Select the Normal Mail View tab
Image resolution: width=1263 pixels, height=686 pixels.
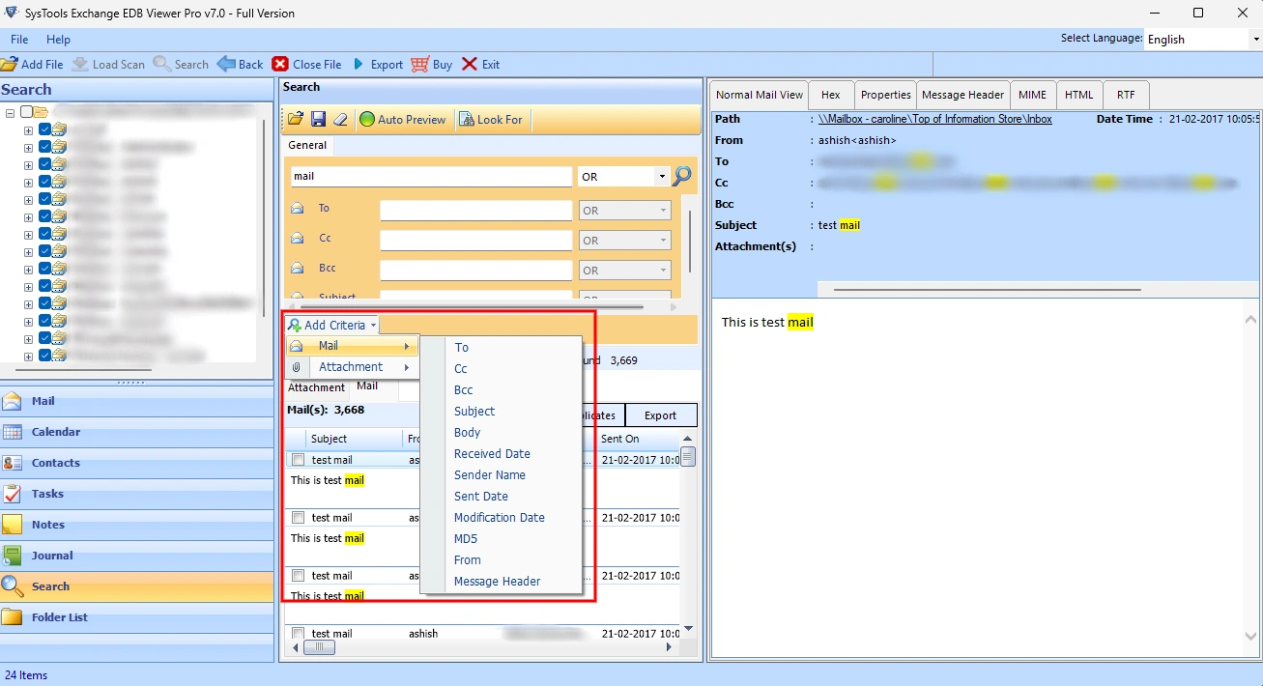point(760,95)
